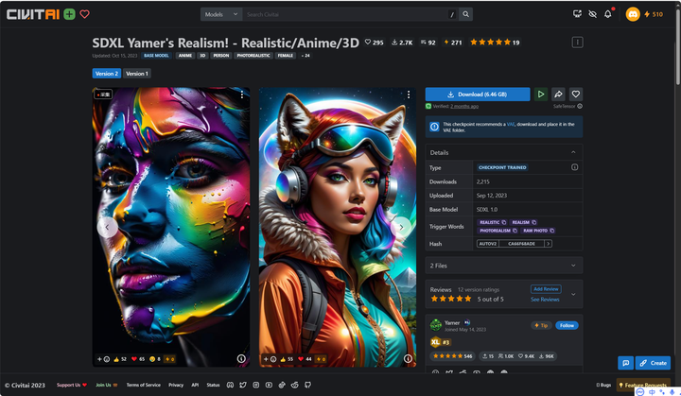Image resolution: width=681 pixels, height=396 pixels.
Task: Click the BASE MODEL badge
Action: pos(156,56)
